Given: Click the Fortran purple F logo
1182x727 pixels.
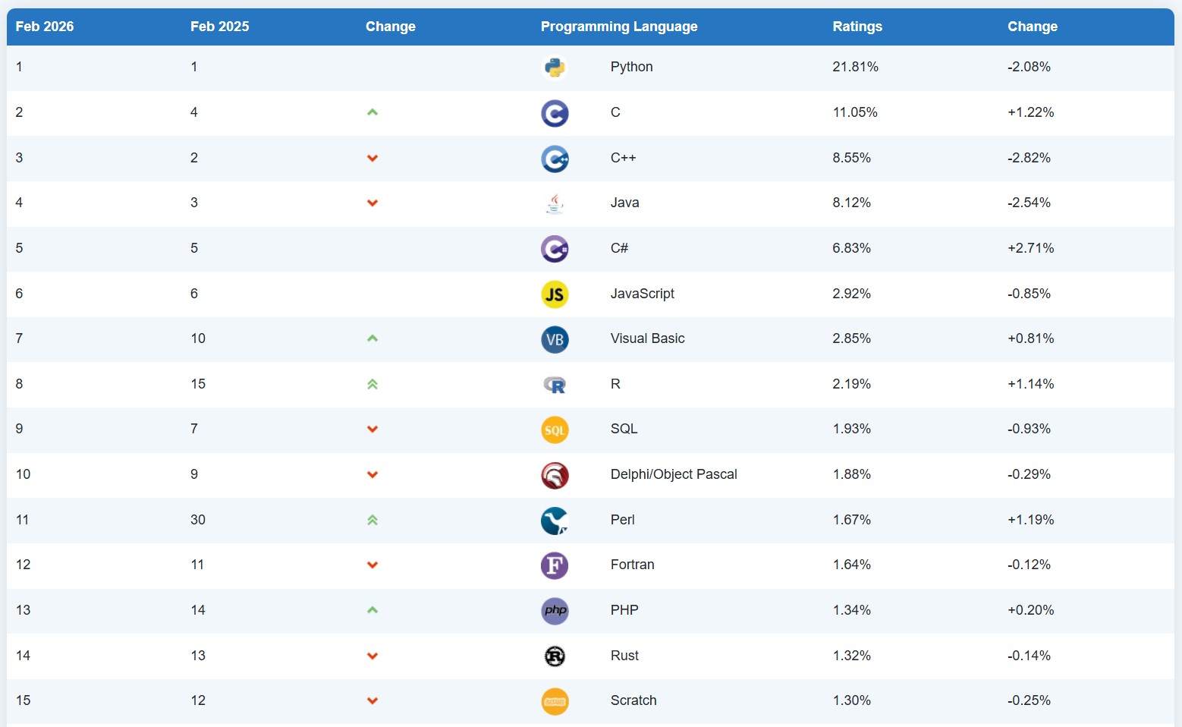Looking at the screenshot, I should tap(555, 565).
